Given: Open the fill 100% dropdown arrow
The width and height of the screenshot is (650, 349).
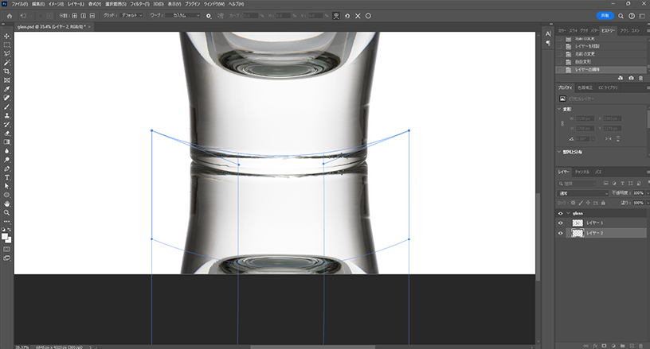Looking at the screenshot, I should (x=648, y=203).
